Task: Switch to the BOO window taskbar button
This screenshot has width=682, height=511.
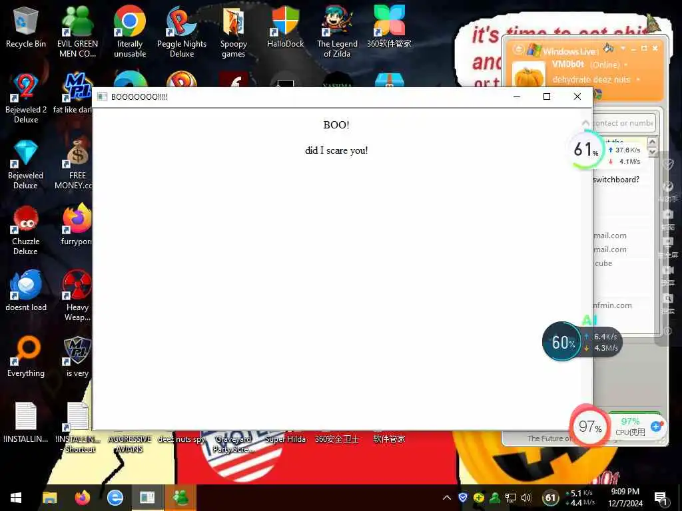Action: [x=147, y=498]
